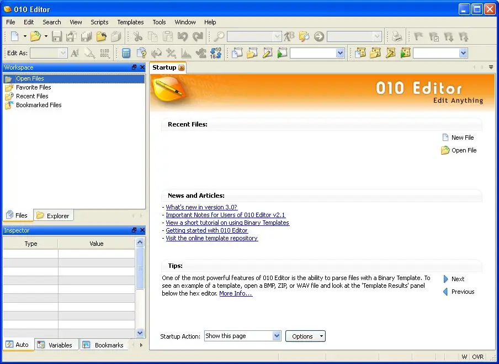Open the base converter 10/16 icon
Viewport: 499px width, 364px height.
pos(216,53)
